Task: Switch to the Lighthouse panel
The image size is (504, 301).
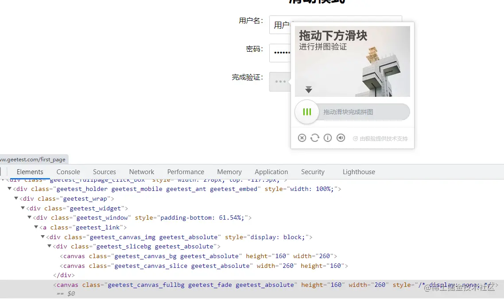Action: tap(358, 171)
